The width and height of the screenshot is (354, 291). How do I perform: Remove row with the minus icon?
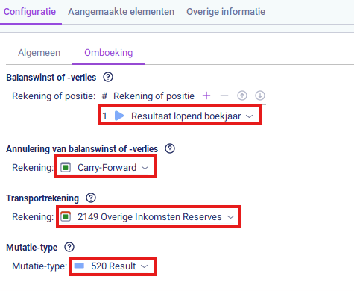(224, 96)
